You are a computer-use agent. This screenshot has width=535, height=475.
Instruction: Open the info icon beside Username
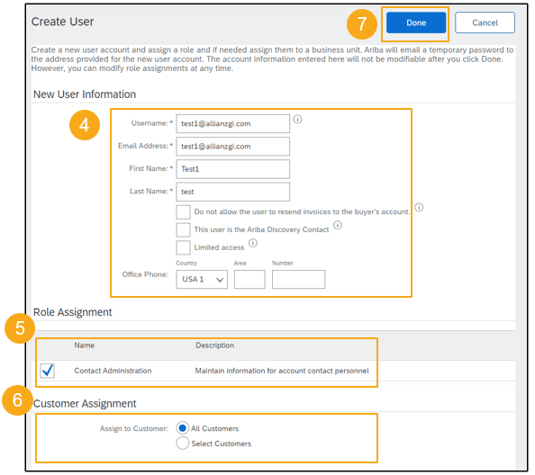(x=297, y=120)
